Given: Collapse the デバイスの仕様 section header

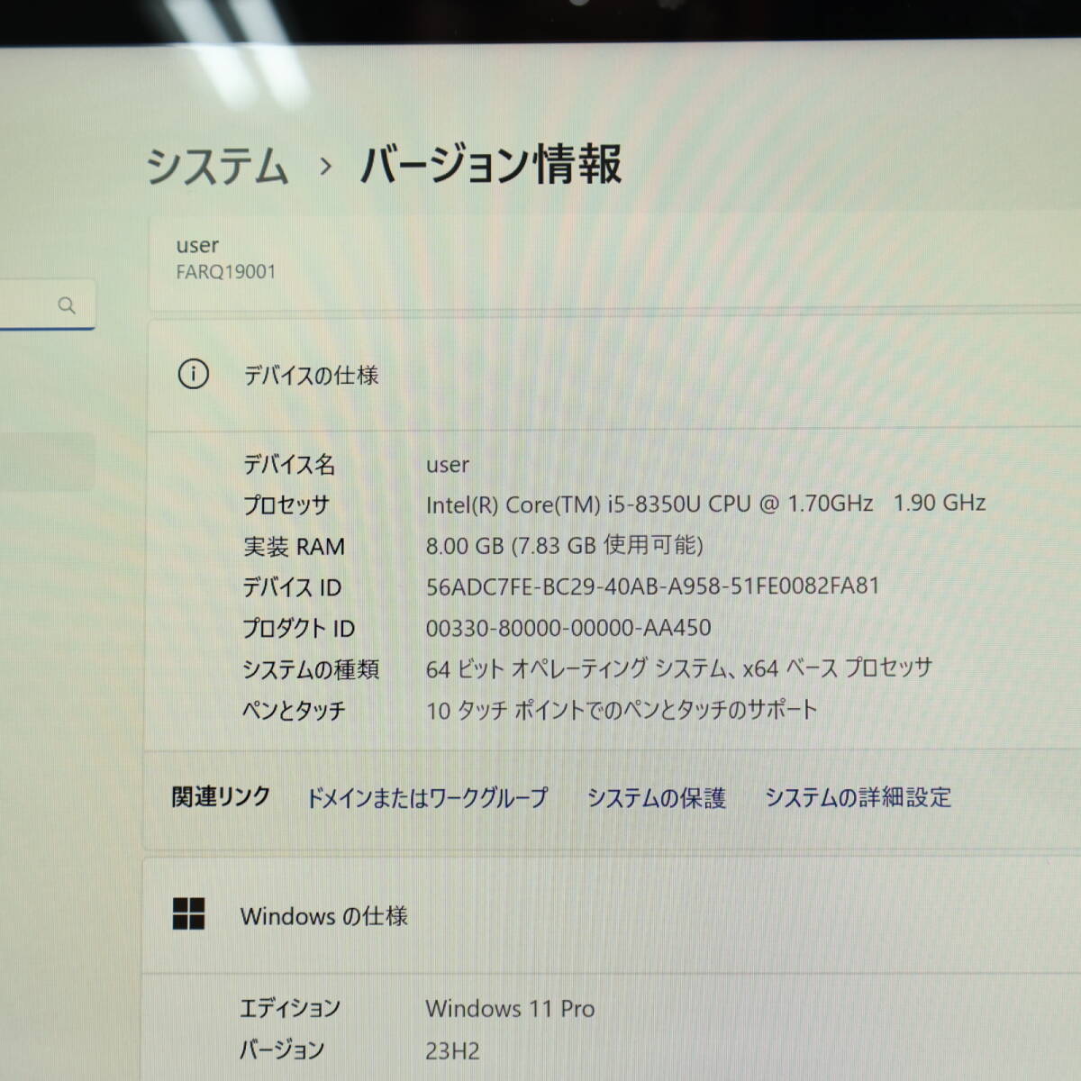Looking at the screenshot, I should point(614,375).
